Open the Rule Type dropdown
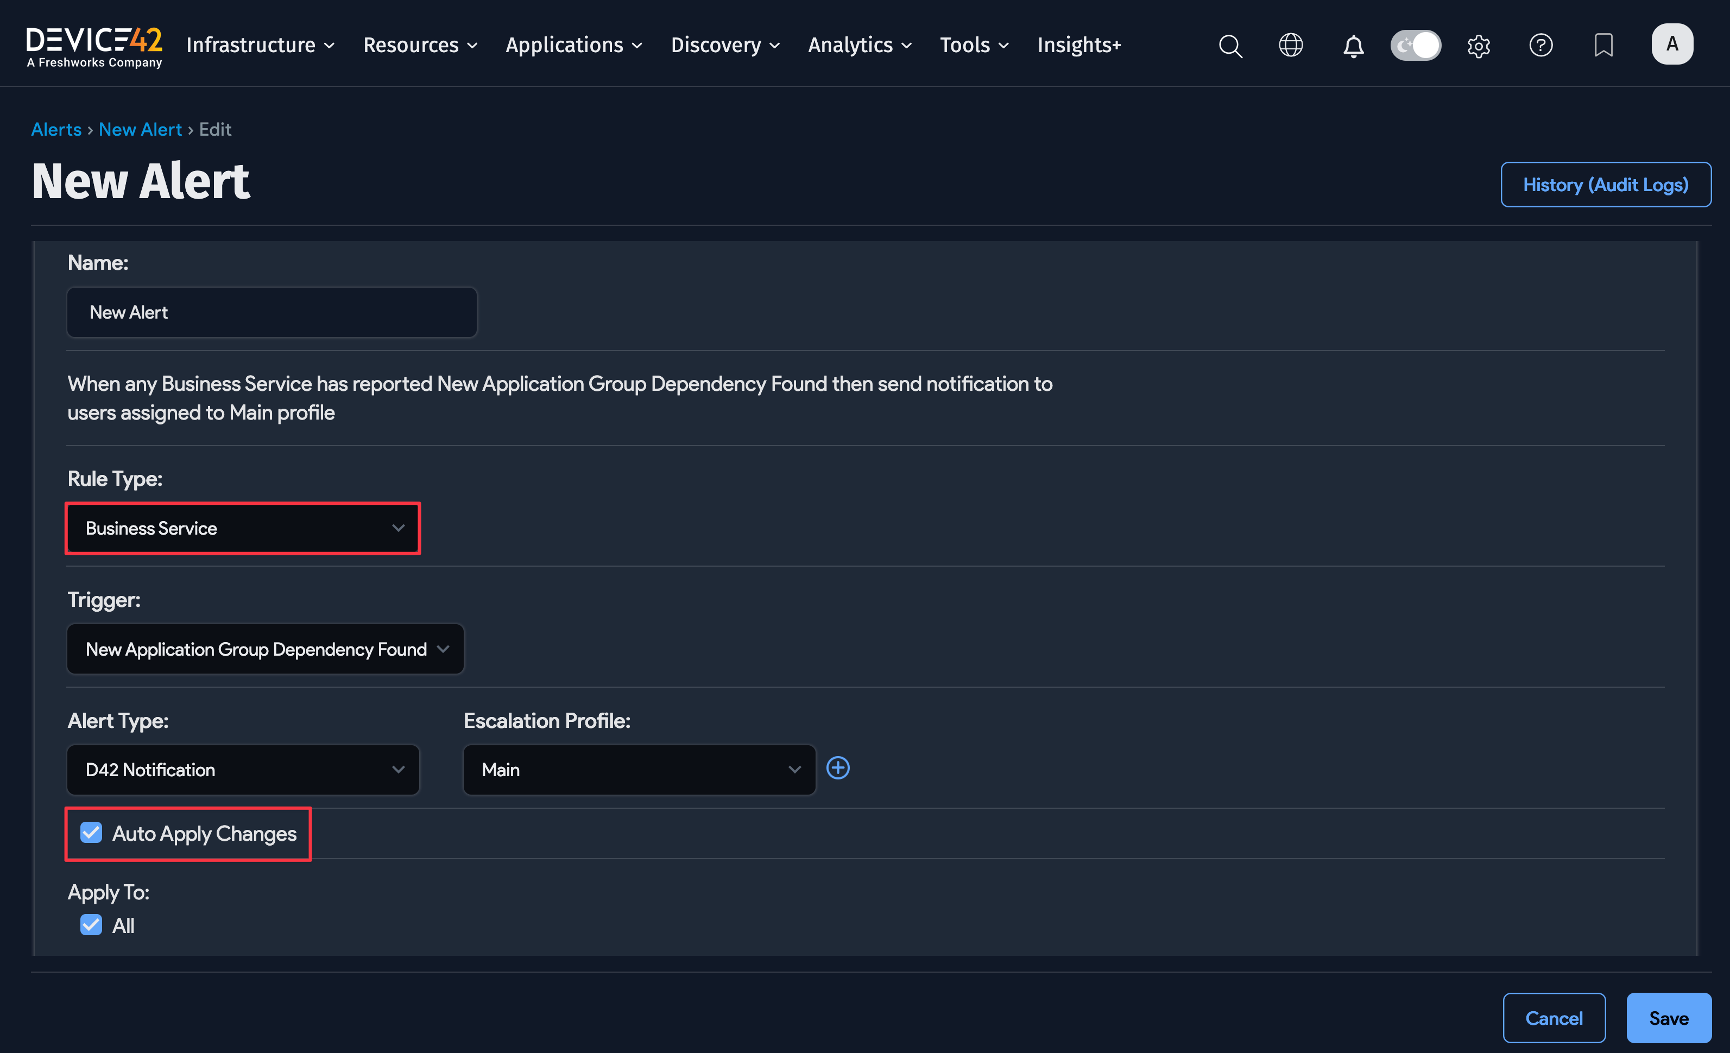The image size is (1730, 1053). click(242, 528)
